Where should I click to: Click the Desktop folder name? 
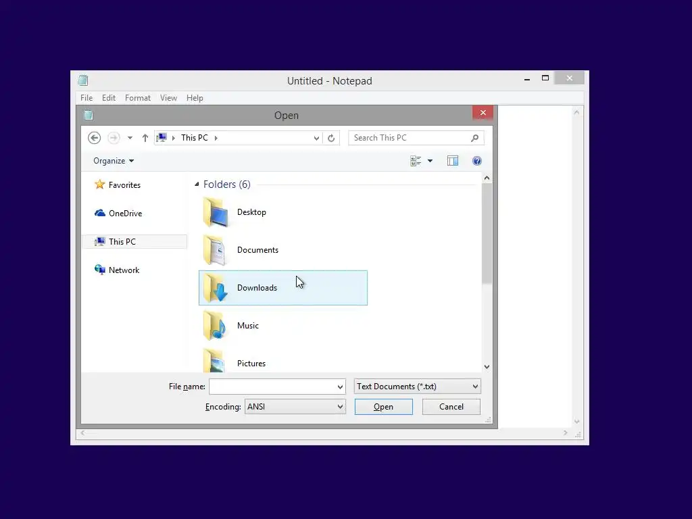(251, 212)
